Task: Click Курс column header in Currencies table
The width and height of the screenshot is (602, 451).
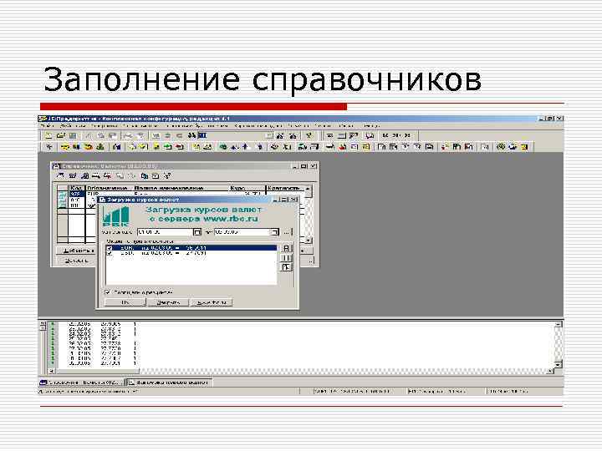Action: [247, 188]
